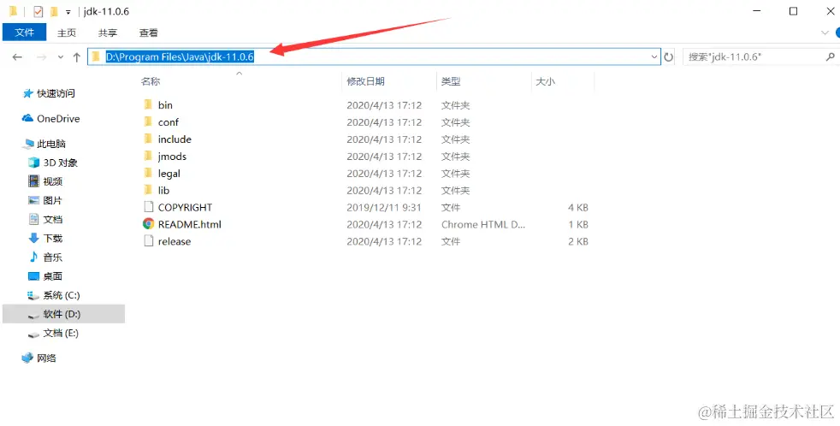The width and height of the screenshot is (840, 426).
Task: Click the Back navigation arrow
Action: pos(17,56)
